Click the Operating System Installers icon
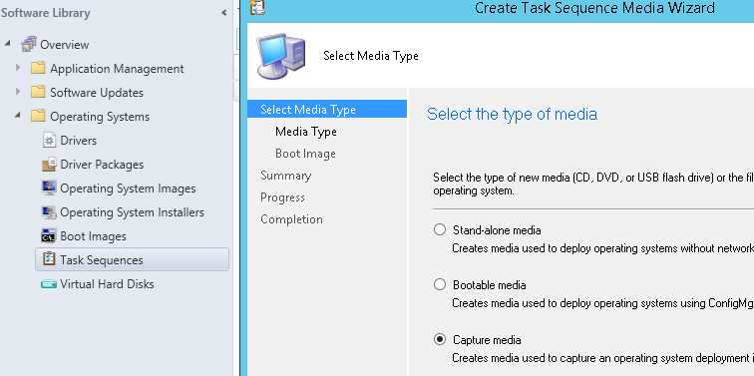Image resolution: width=754 pixels, height=376 pixels. [x=49, y=212]
